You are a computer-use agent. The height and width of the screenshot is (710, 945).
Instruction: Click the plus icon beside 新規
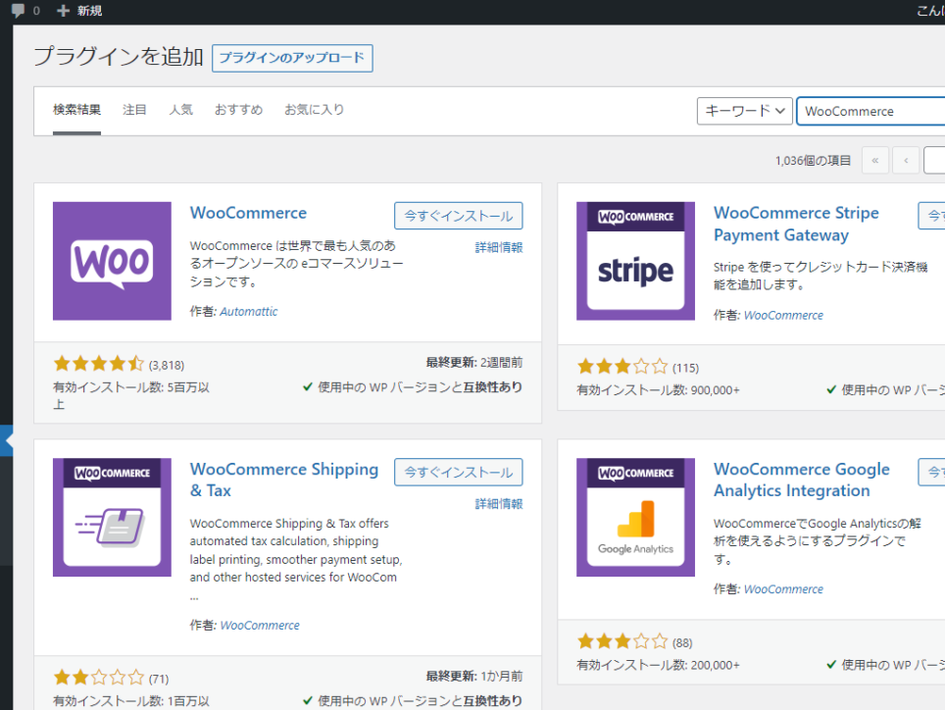click(63, 10)
